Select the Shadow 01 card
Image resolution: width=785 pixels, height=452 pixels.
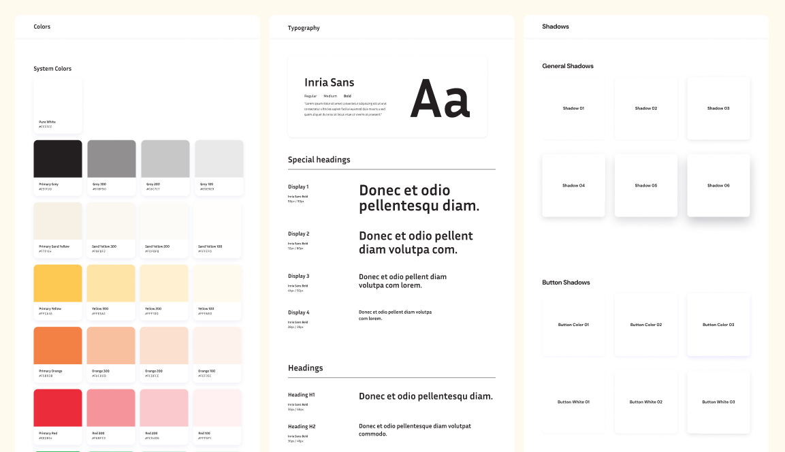click(x=573, y=108)
